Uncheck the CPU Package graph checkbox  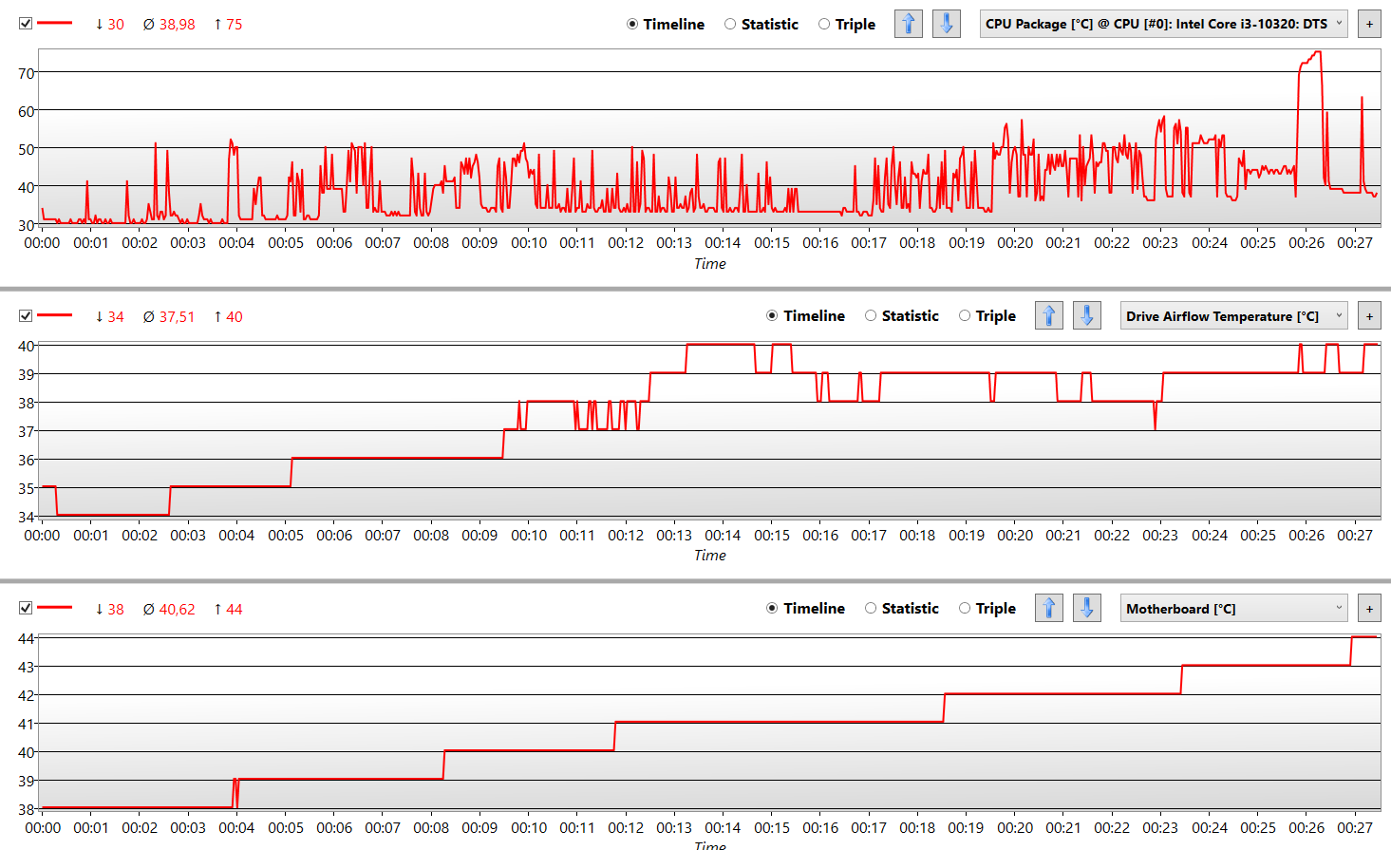(26, 24)
